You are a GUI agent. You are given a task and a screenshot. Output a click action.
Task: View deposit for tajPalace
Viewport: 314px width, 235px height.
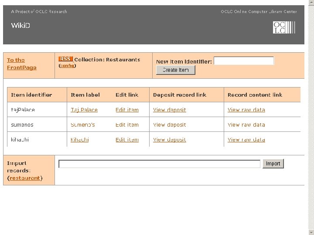(x=170, y=110)
